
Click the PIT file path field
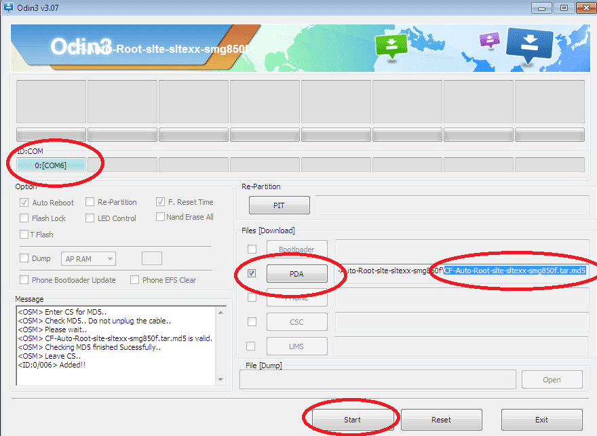[452, 205]
